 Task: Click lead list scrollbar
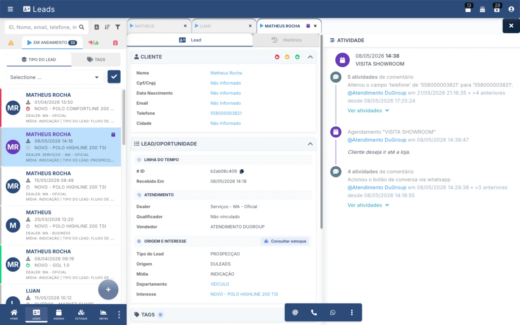(124, 117)
